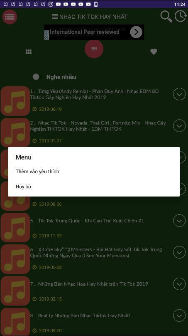Viewport: 188px width, 336px height.
Task: Expand options for Reality song 8
Action: pos(179,316)
